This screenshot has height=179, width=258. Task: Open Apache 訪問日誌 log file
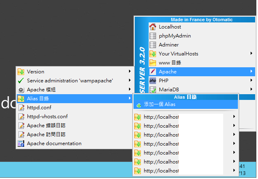(x=46, y=135)
